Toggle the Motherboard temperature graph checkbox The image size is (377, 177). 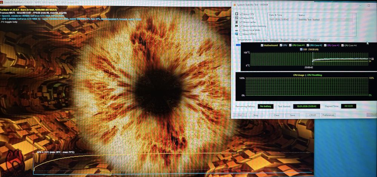[x=262, y=45]
